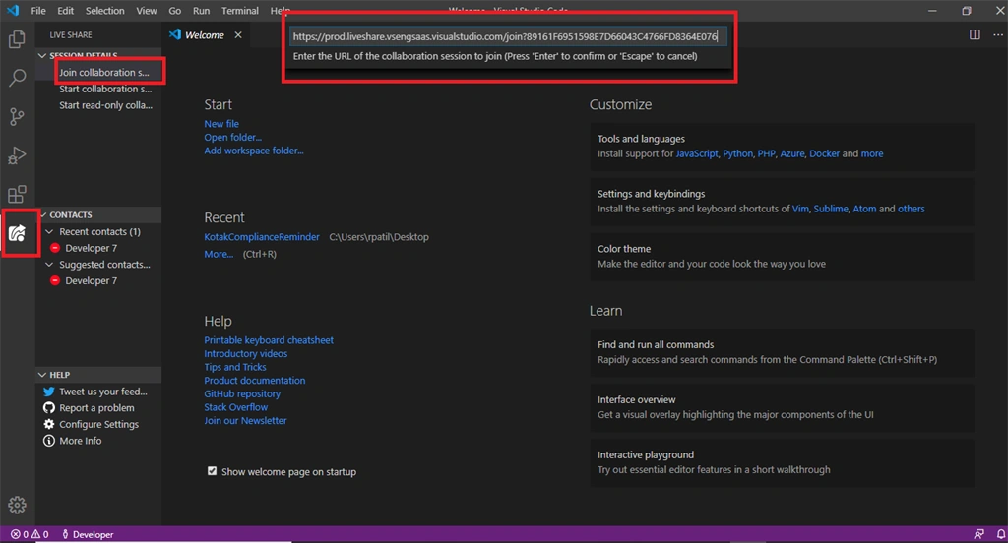Close the Welcome tab
1008x543 pixels.
pos(238,34)
